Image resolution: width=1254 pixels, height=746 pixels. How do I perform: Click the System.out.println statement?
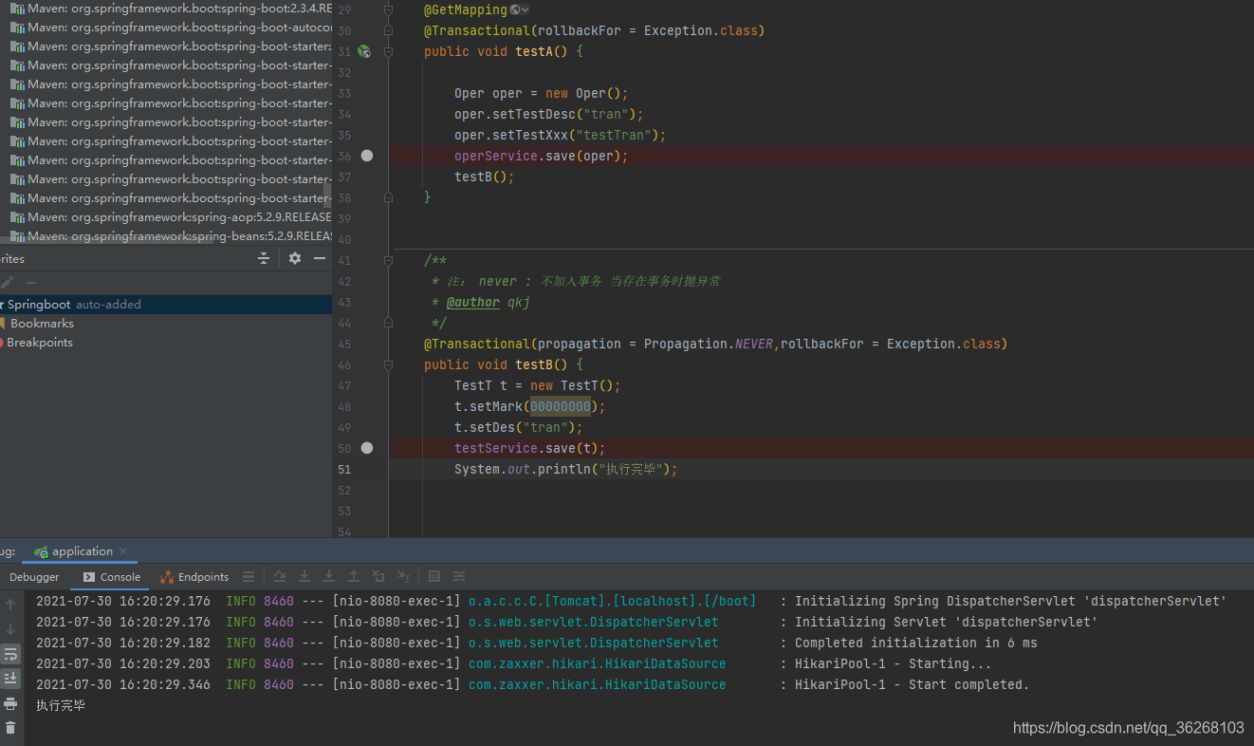coord(566,469)
